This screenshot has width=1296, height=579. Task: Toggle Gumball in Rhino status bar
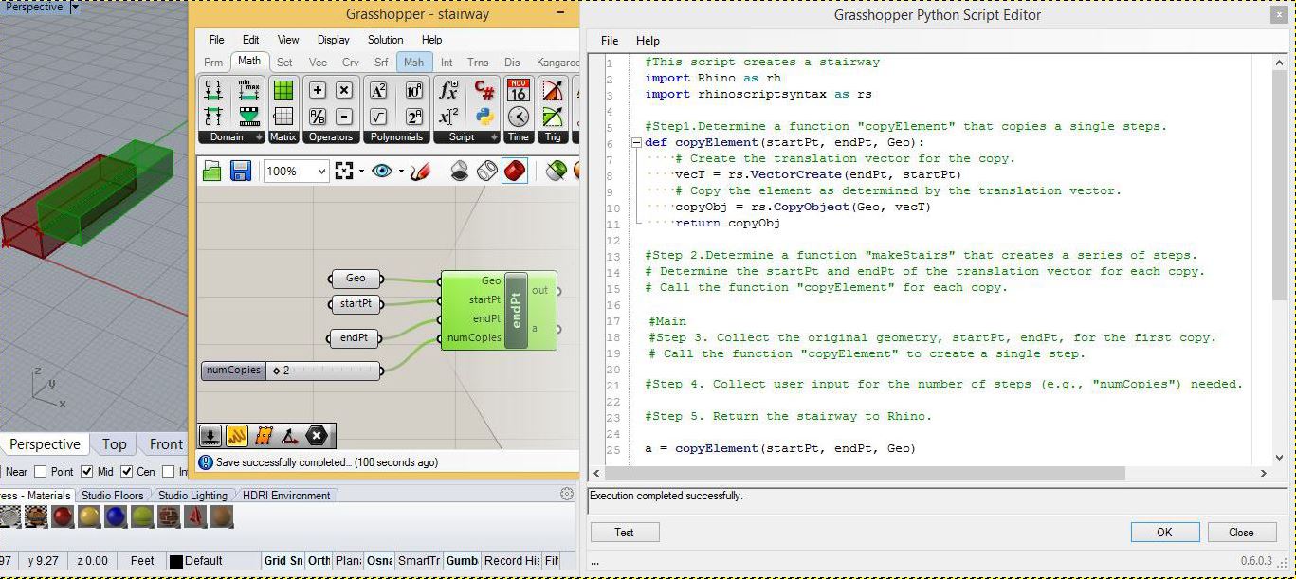coord(462,561)
